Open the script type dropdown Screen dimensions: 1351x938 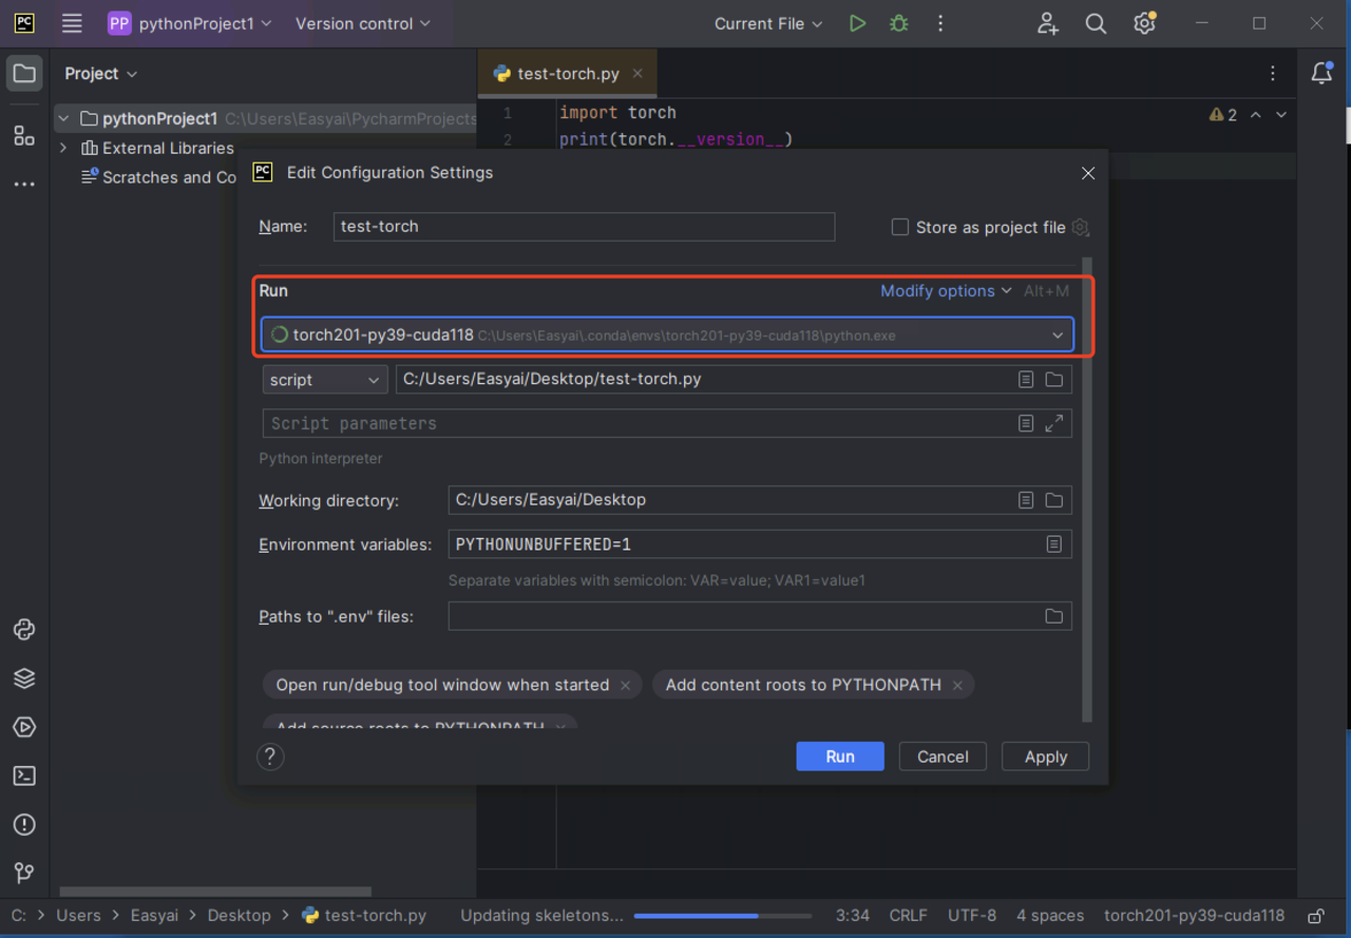tap(325, 380)
